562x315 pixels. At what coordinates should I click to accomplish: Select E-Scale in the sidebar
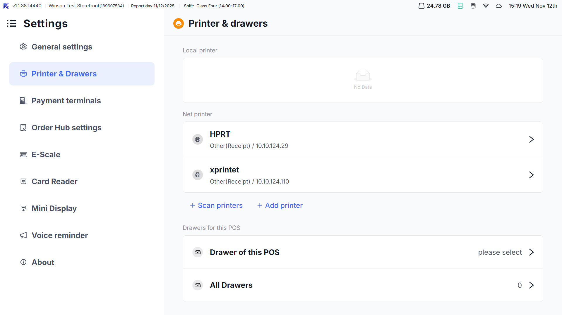click(x=46, y=155)
